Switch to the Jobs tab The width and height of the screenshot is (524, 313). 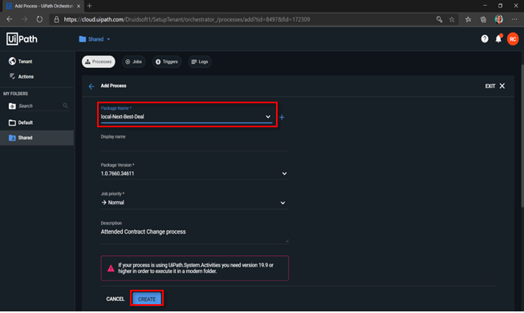(x=134, y=62)
